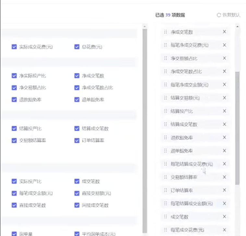The width and height of the screenshot is (246, 236).
Task: Click the up arrow of the left panel scrollbar
Action: coord(145,27)
